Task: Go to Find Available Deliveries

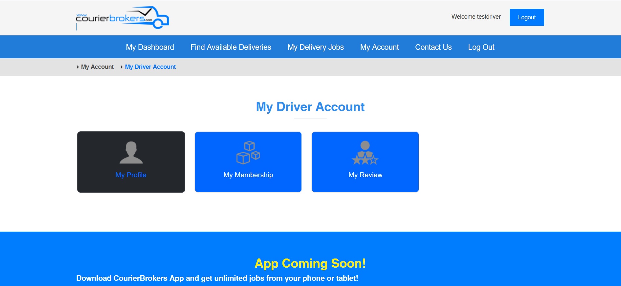Action: (x=231, y=47)
